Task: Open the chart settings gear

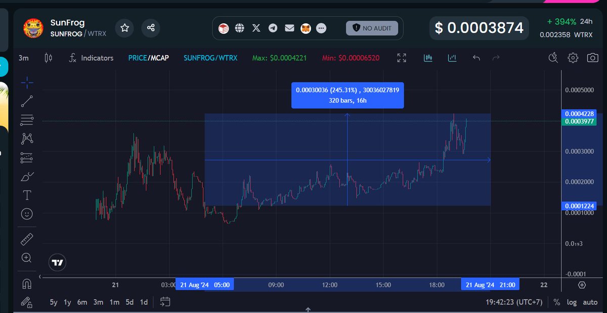Action: [x=573, y=57]
